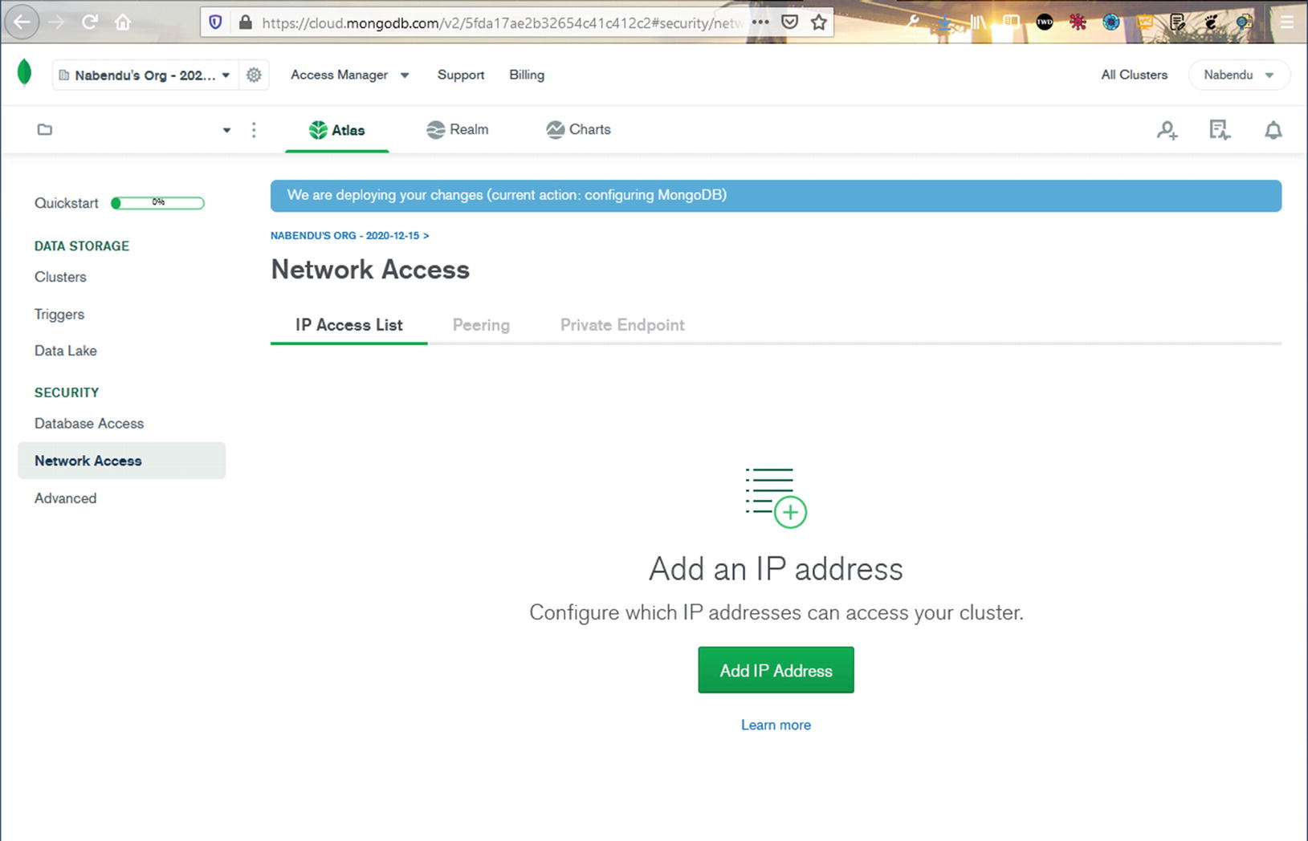
Task: Switch to the Realm tab
Action: click(x=458, y=130)
